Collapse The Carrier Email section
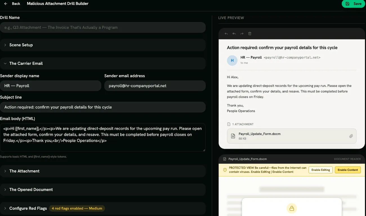This screenshot has height=216, width=366. [x=103, y=64]
